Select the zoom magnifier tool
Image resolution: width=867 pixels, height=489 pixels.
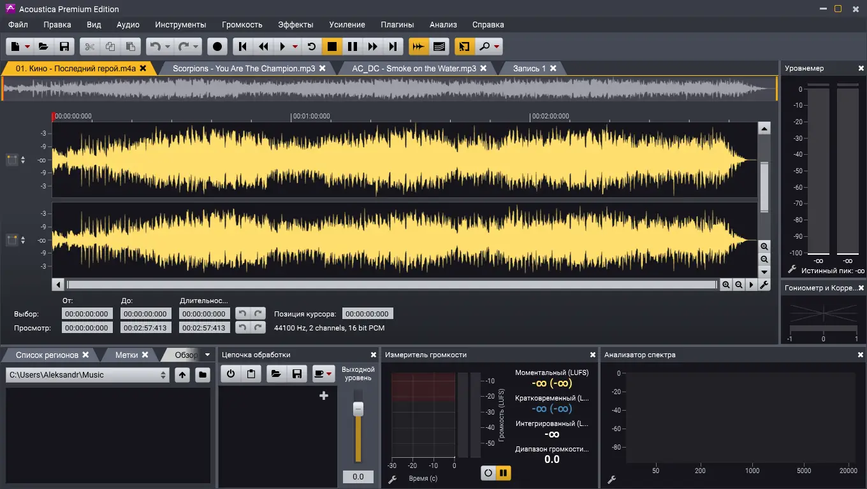pos(484,46)
